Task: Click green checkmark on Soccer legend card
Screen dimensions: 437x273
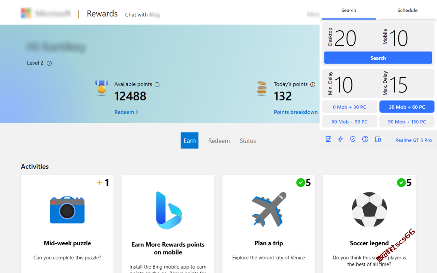Action: (401, 183)
